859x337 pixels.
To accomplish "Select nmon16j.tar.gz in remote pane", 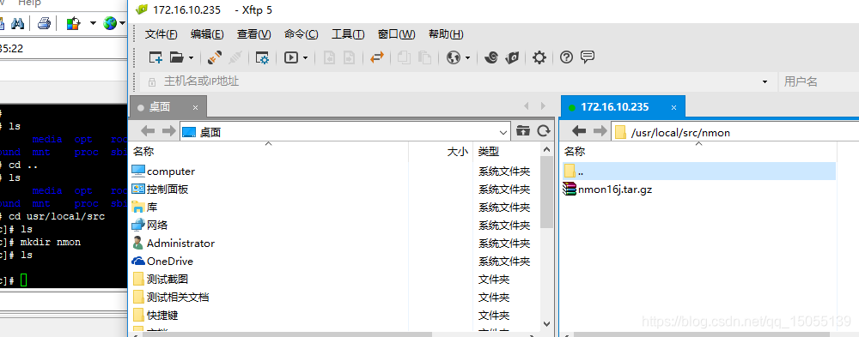I will click(615, 190).
